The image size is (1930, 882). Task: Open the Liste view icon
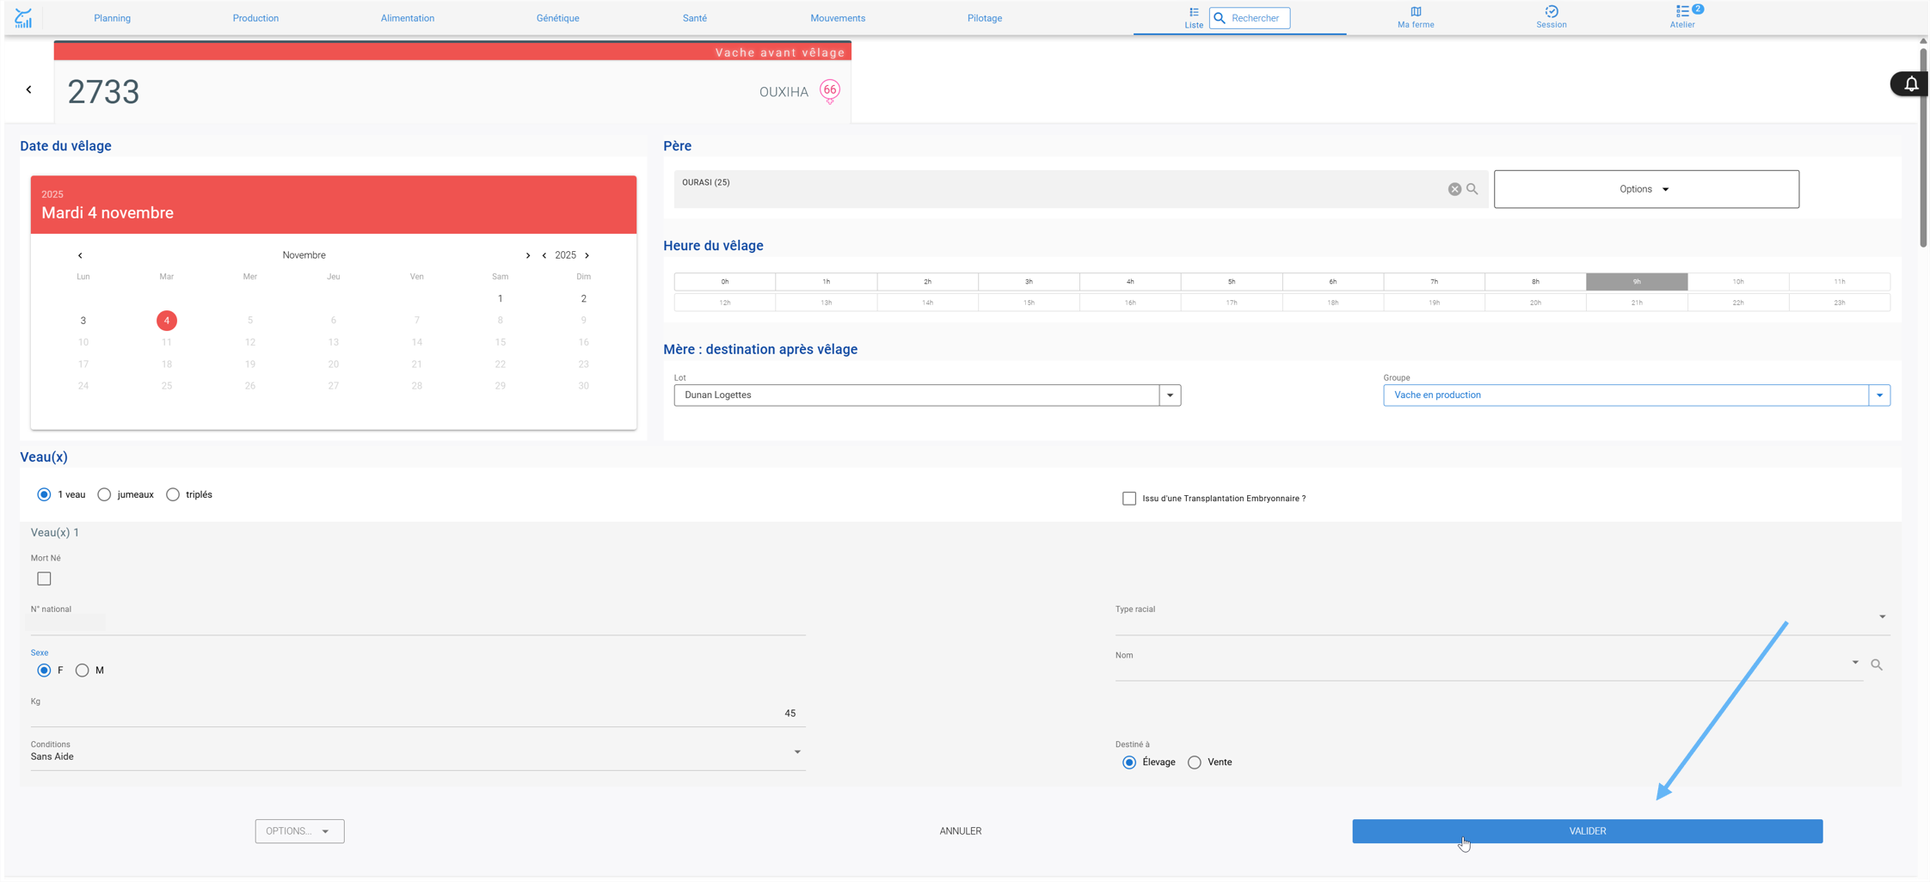(1194, 12)
